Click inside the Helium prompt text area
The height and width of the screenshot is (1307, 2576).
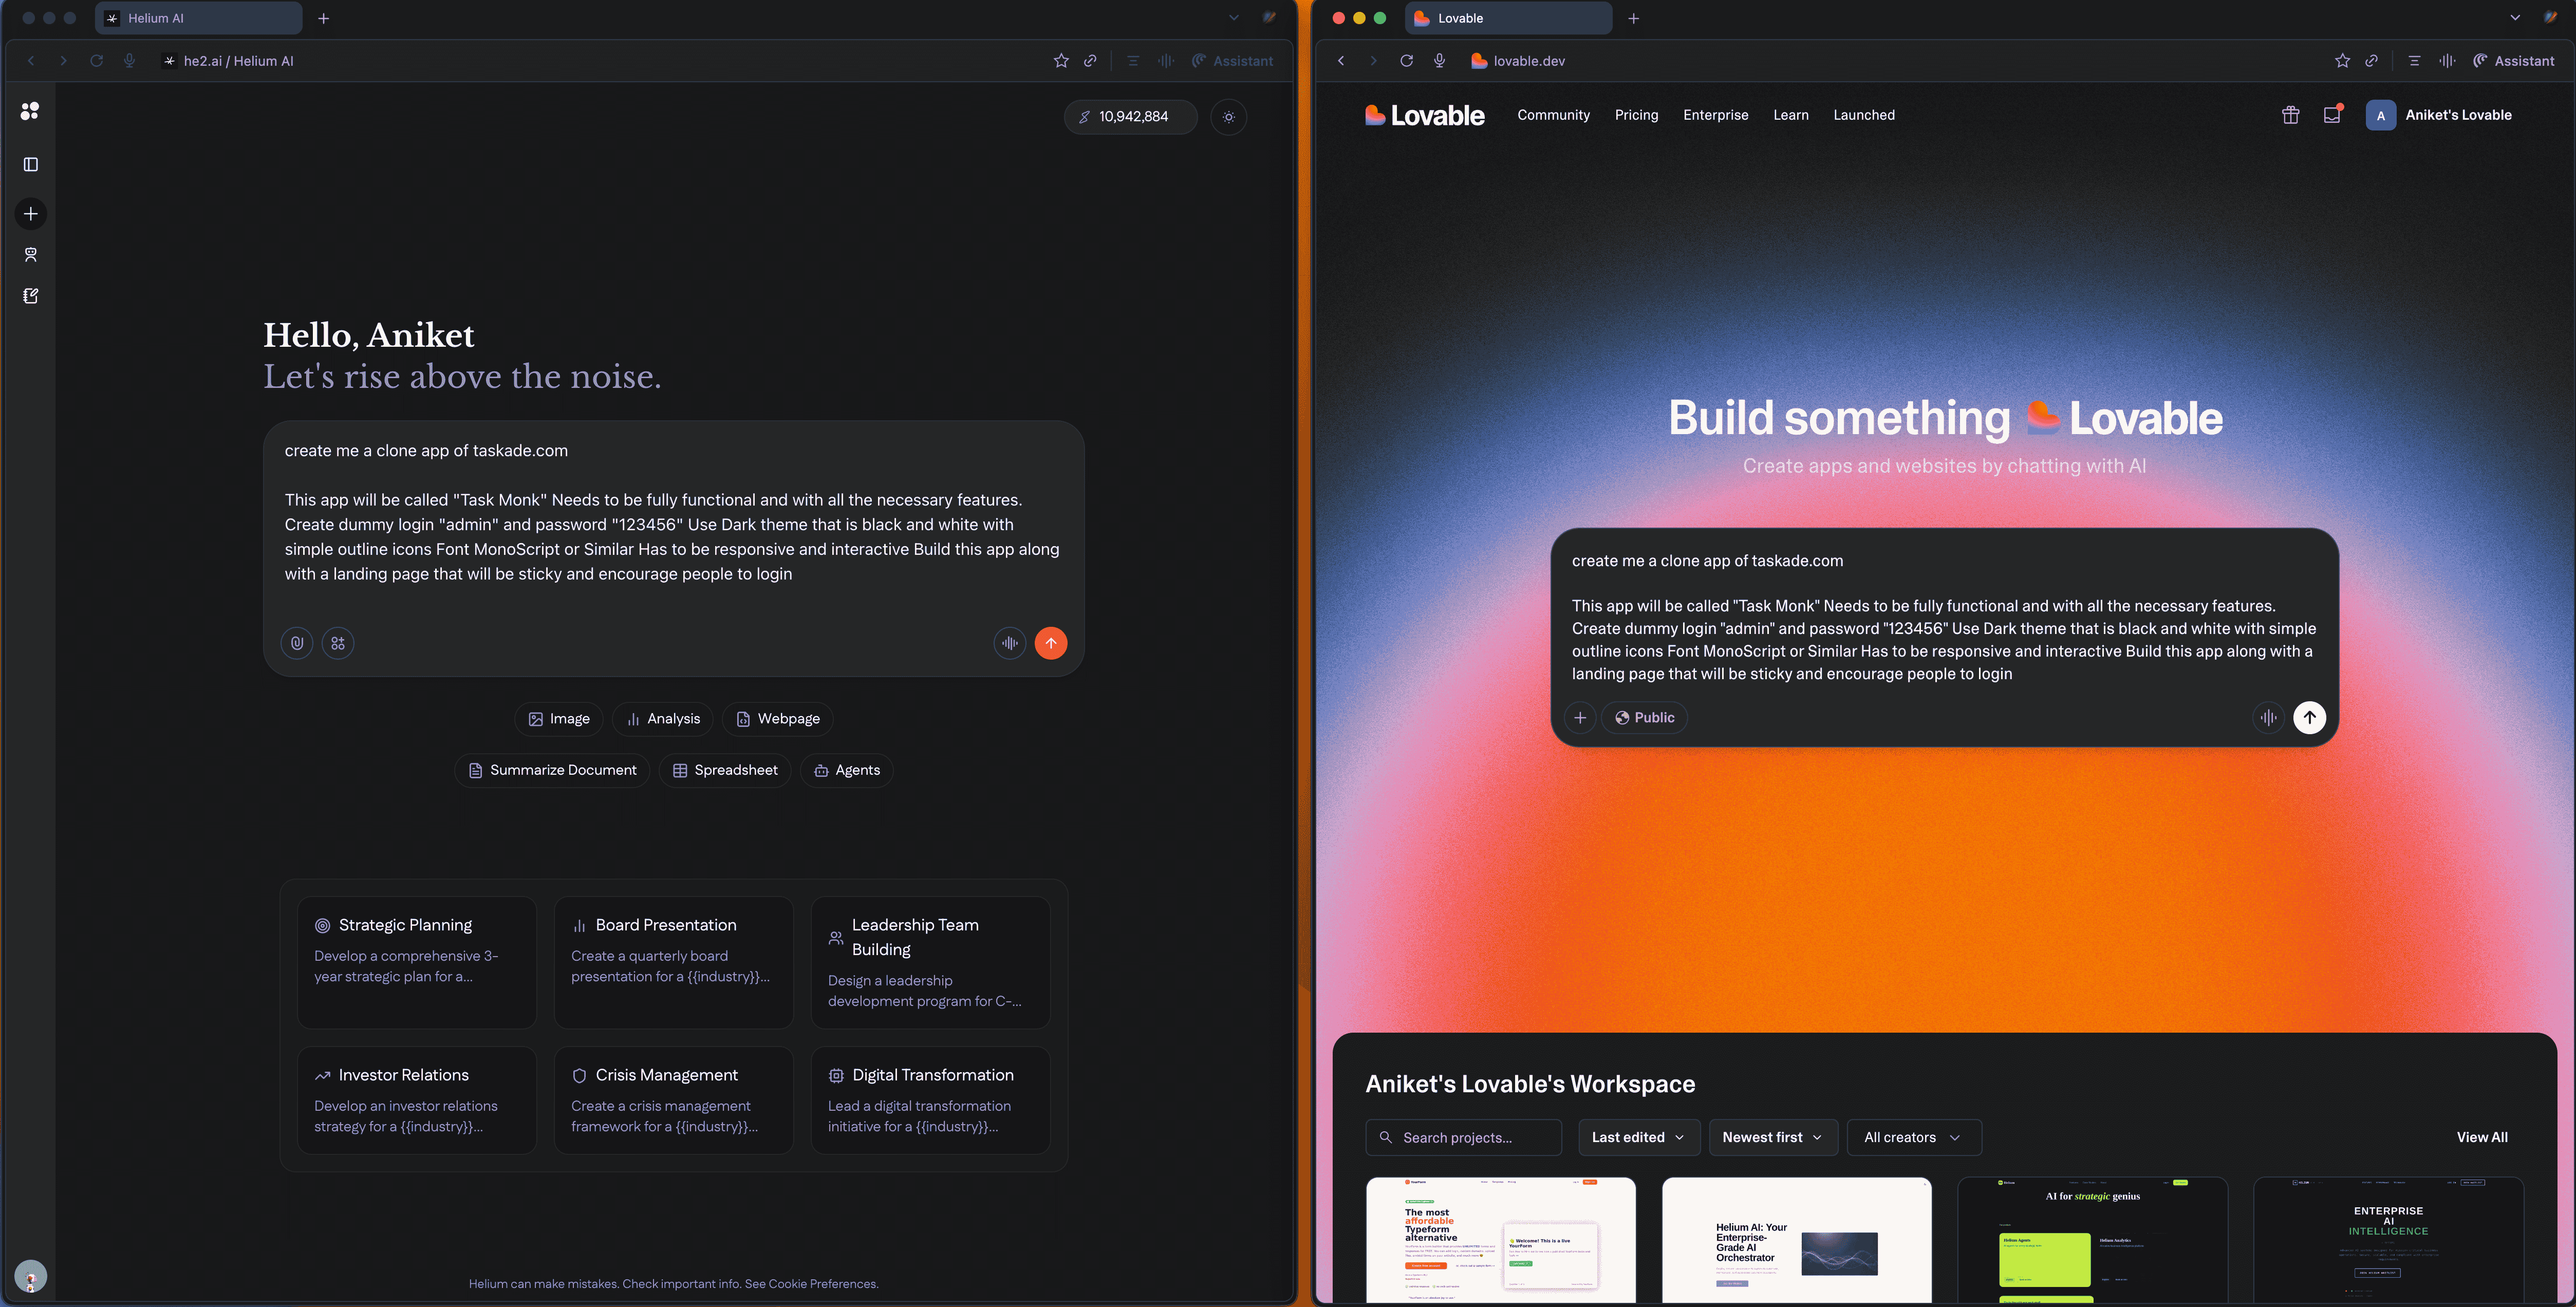(x=673, y=512)
